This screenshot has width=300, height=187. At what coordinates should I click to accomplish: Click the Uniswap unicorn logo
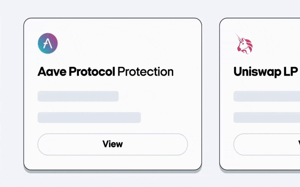(x=243, y=44)
